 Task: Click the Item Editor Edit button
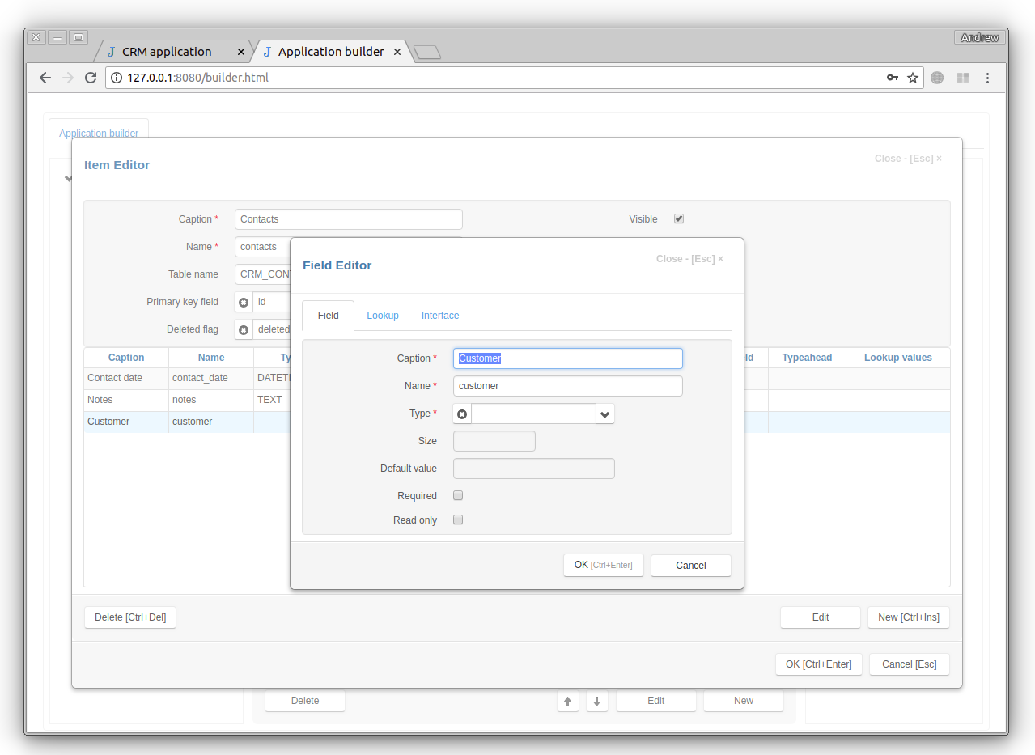coord(821,617)
